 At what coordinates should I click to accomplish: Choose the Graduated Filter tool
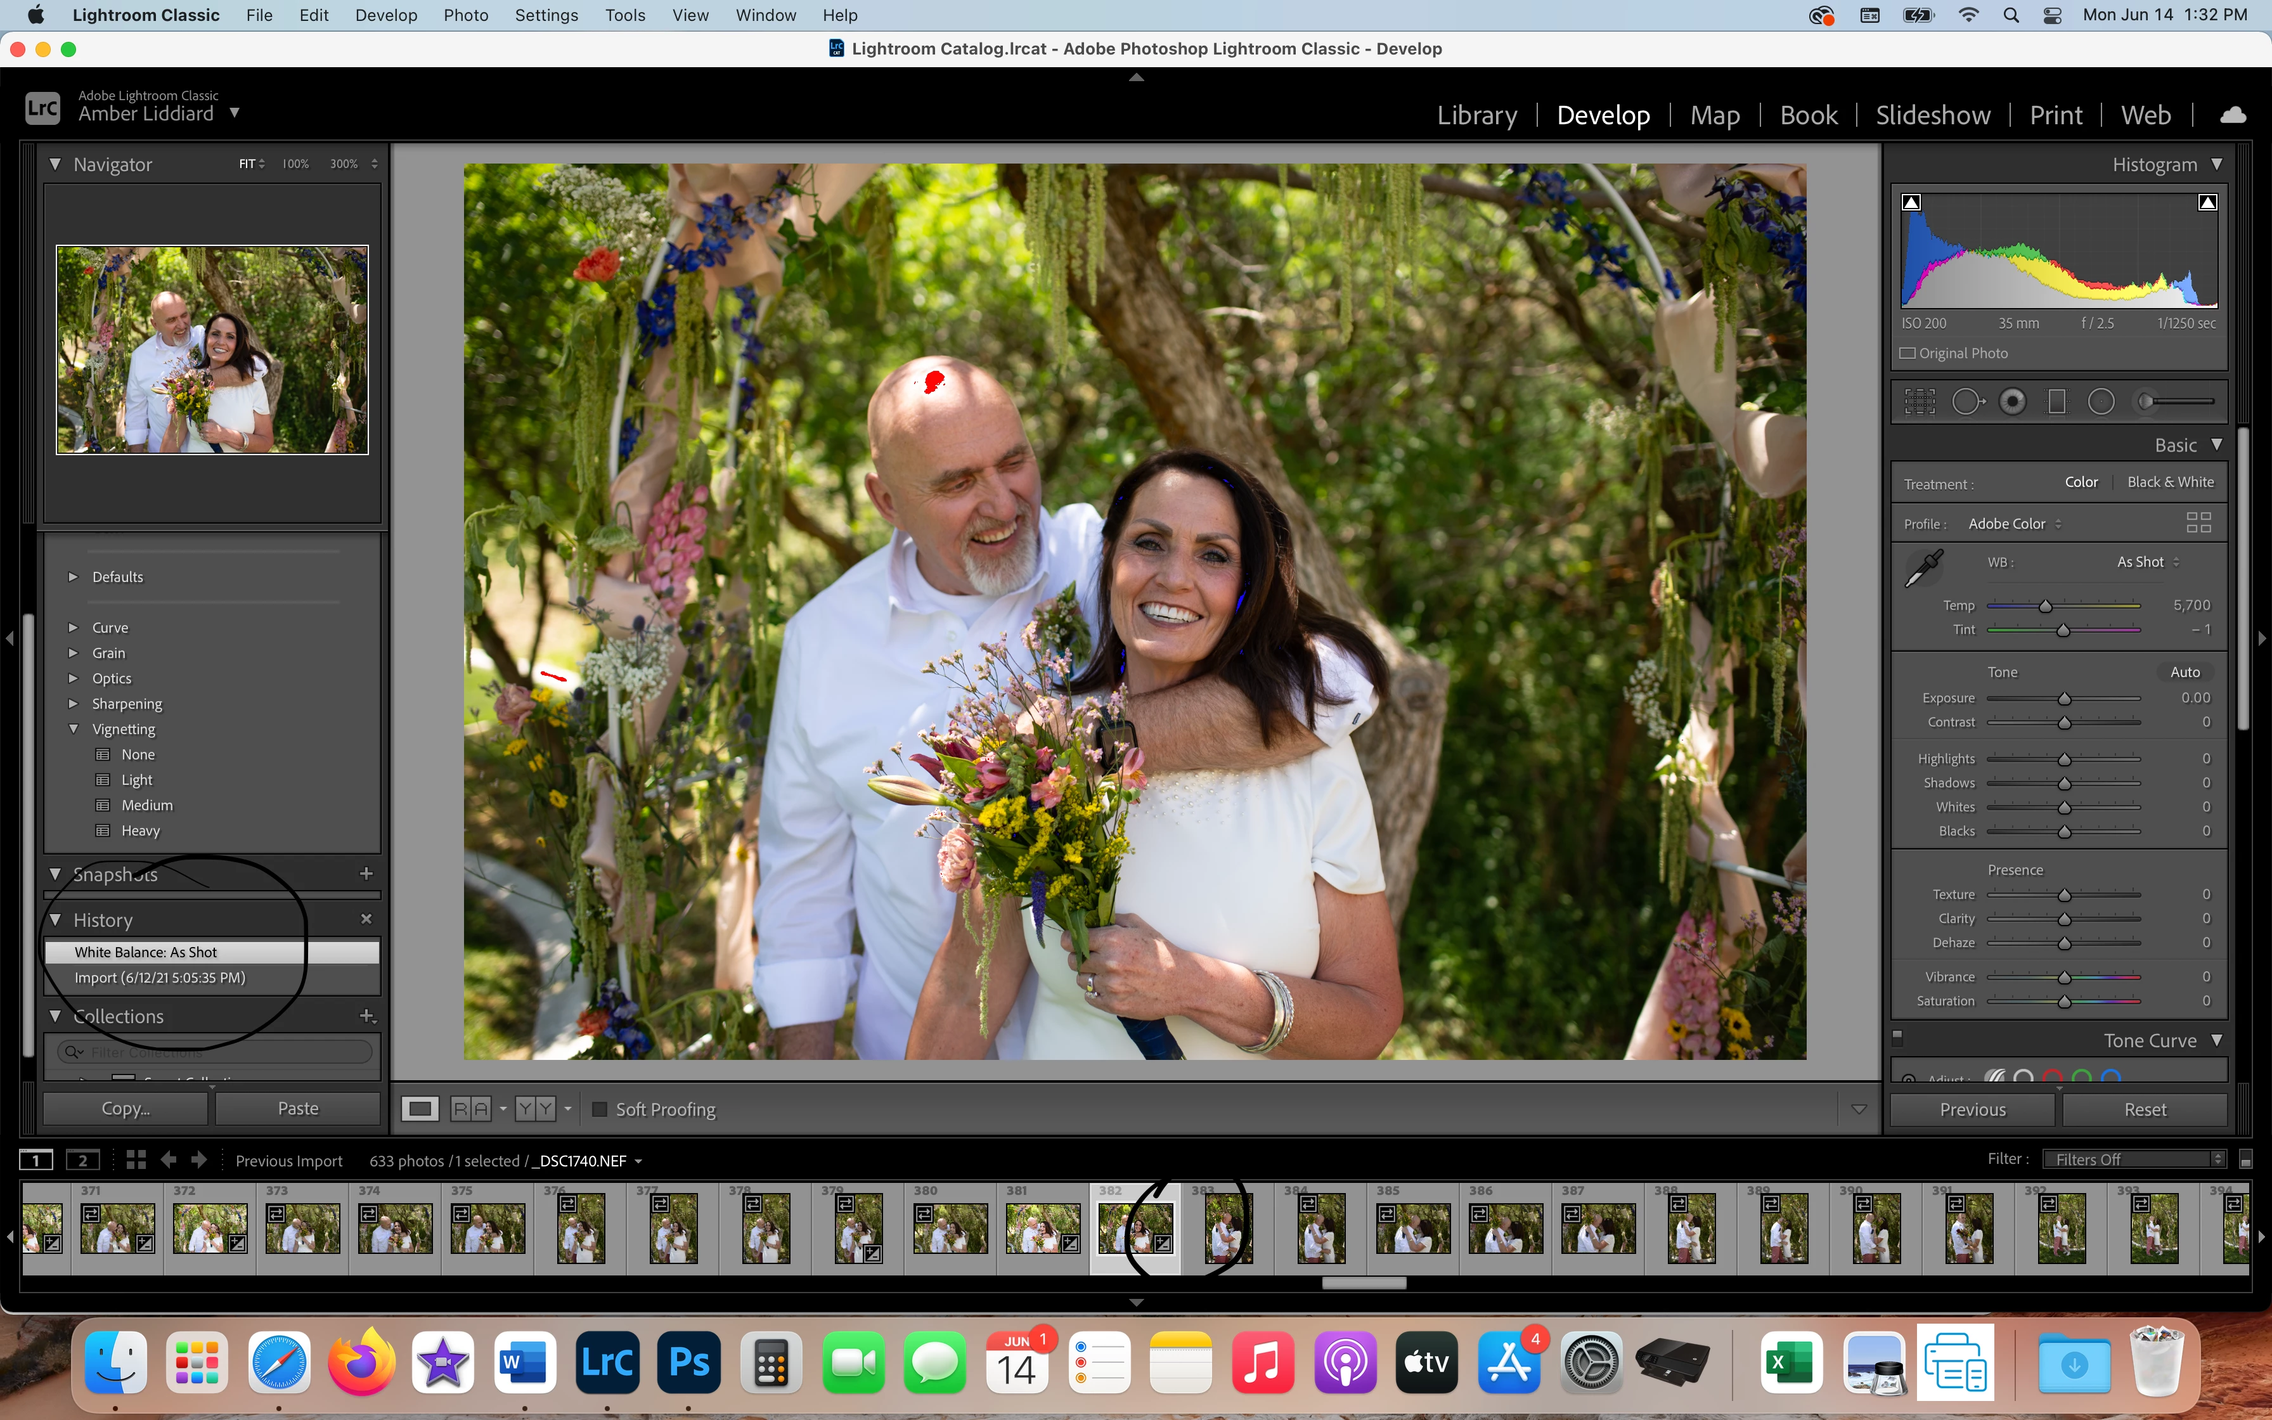coord(2056,402)
